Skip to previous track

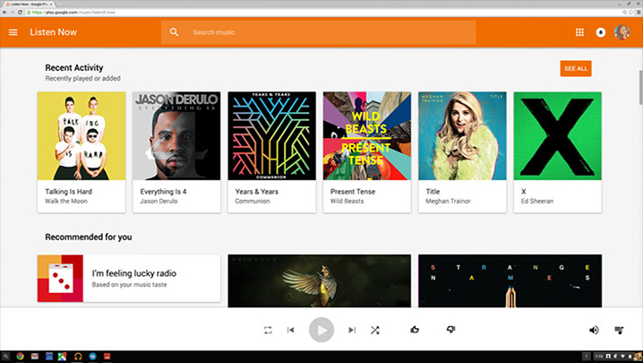click(x=291, y=330)
